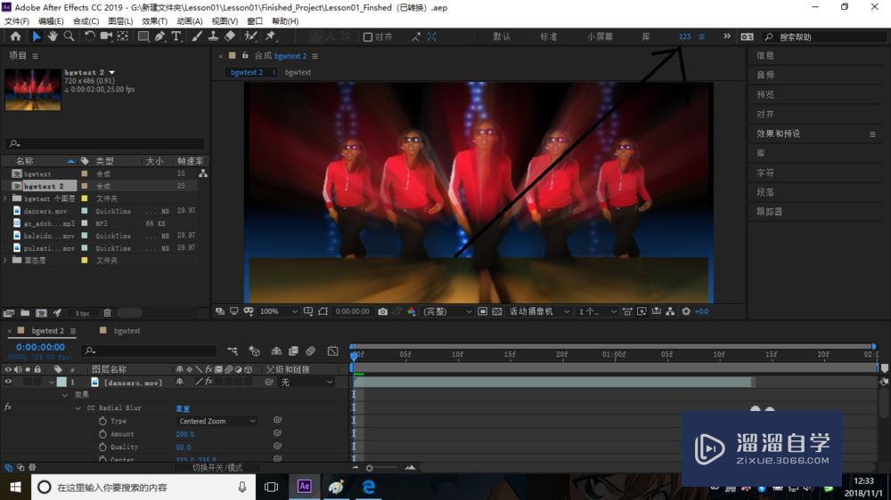This screenshot has height=500, width=891.
Task: Click the 重置 reset link for CC Radial Blur
Action: coord(183,408)
